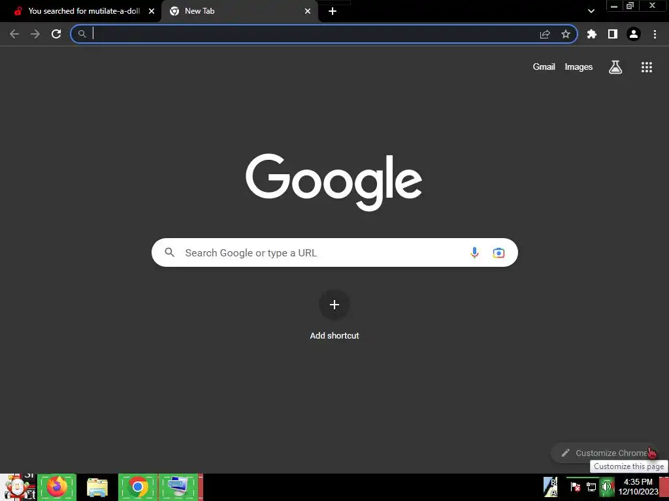This screenshot has width=669, height=501.
Task: Go forward with the forward arrow
Action: pyautogui.click(x=35, y=34)
